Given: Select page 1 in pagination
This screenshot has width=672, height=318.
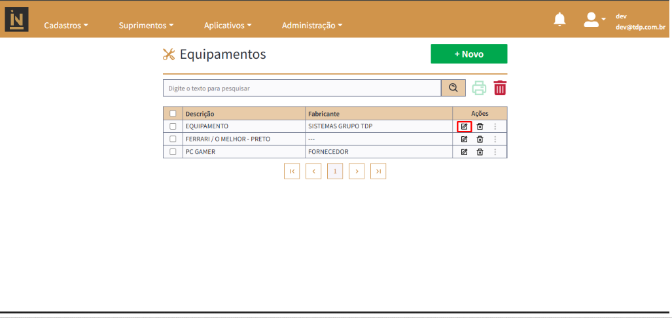Looking at the screenshot, I should click(x=335, y=171).
